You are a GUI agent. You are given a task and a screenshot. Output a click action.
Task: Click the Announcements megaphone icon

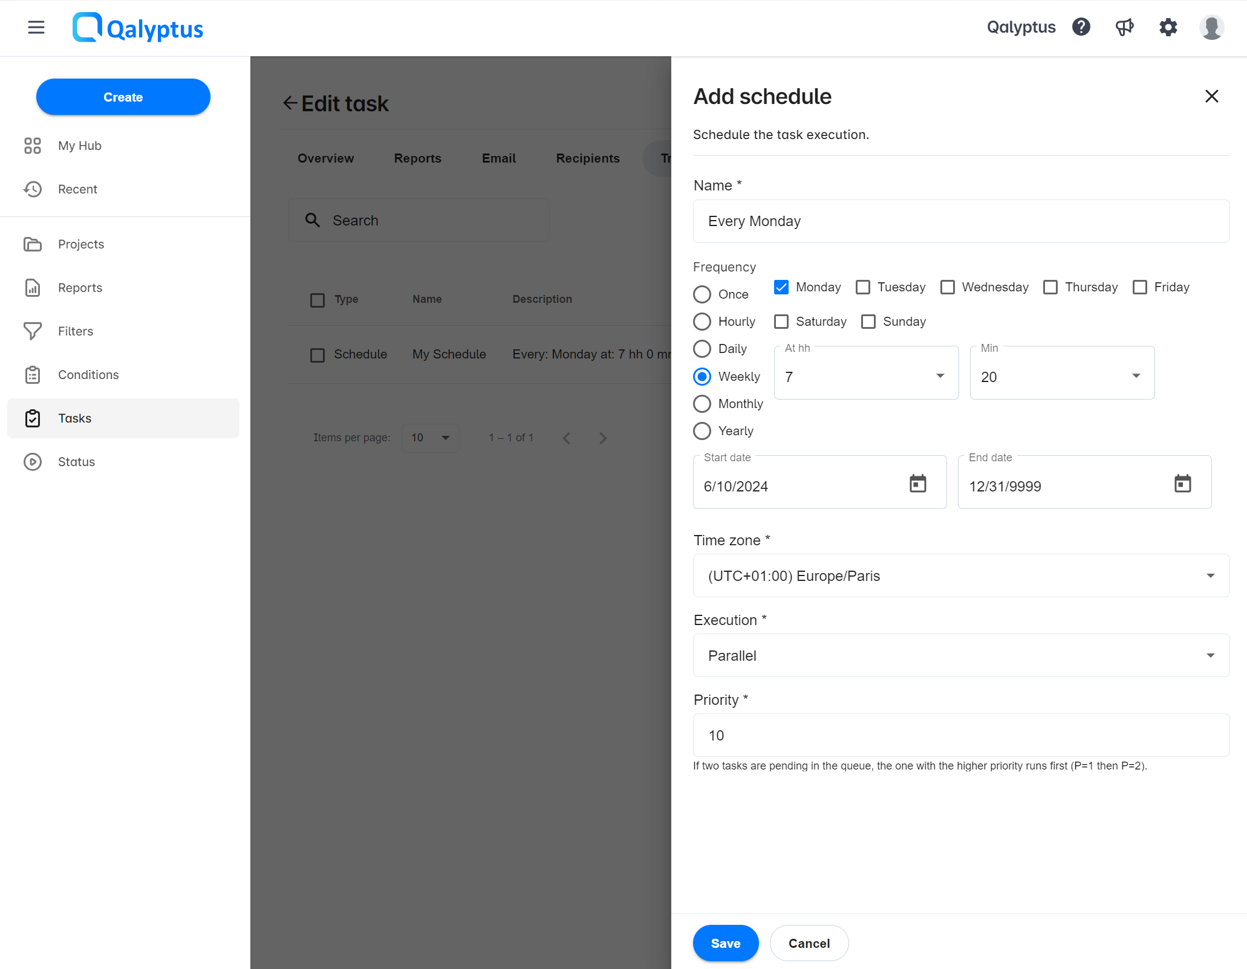point(1125,28)
